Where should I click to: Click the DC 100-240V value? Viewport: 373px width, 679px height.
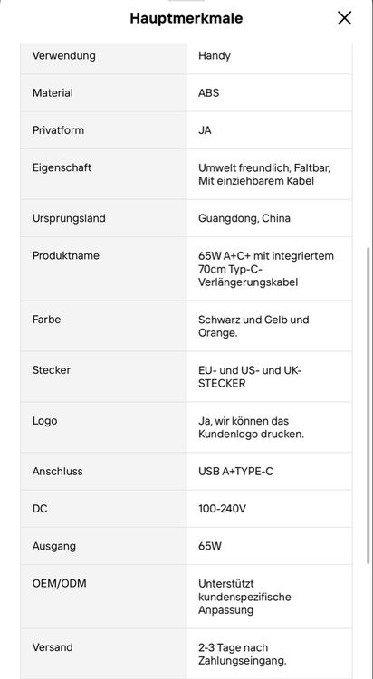pos(222,509)
